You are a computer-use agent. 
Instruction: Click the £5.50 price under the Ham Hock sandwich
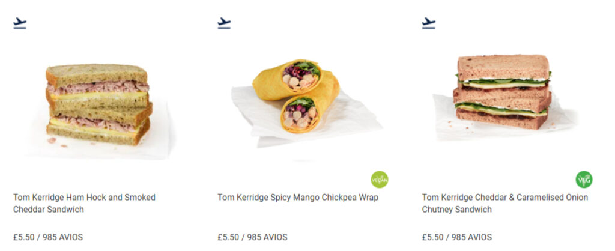coord(24,237)
